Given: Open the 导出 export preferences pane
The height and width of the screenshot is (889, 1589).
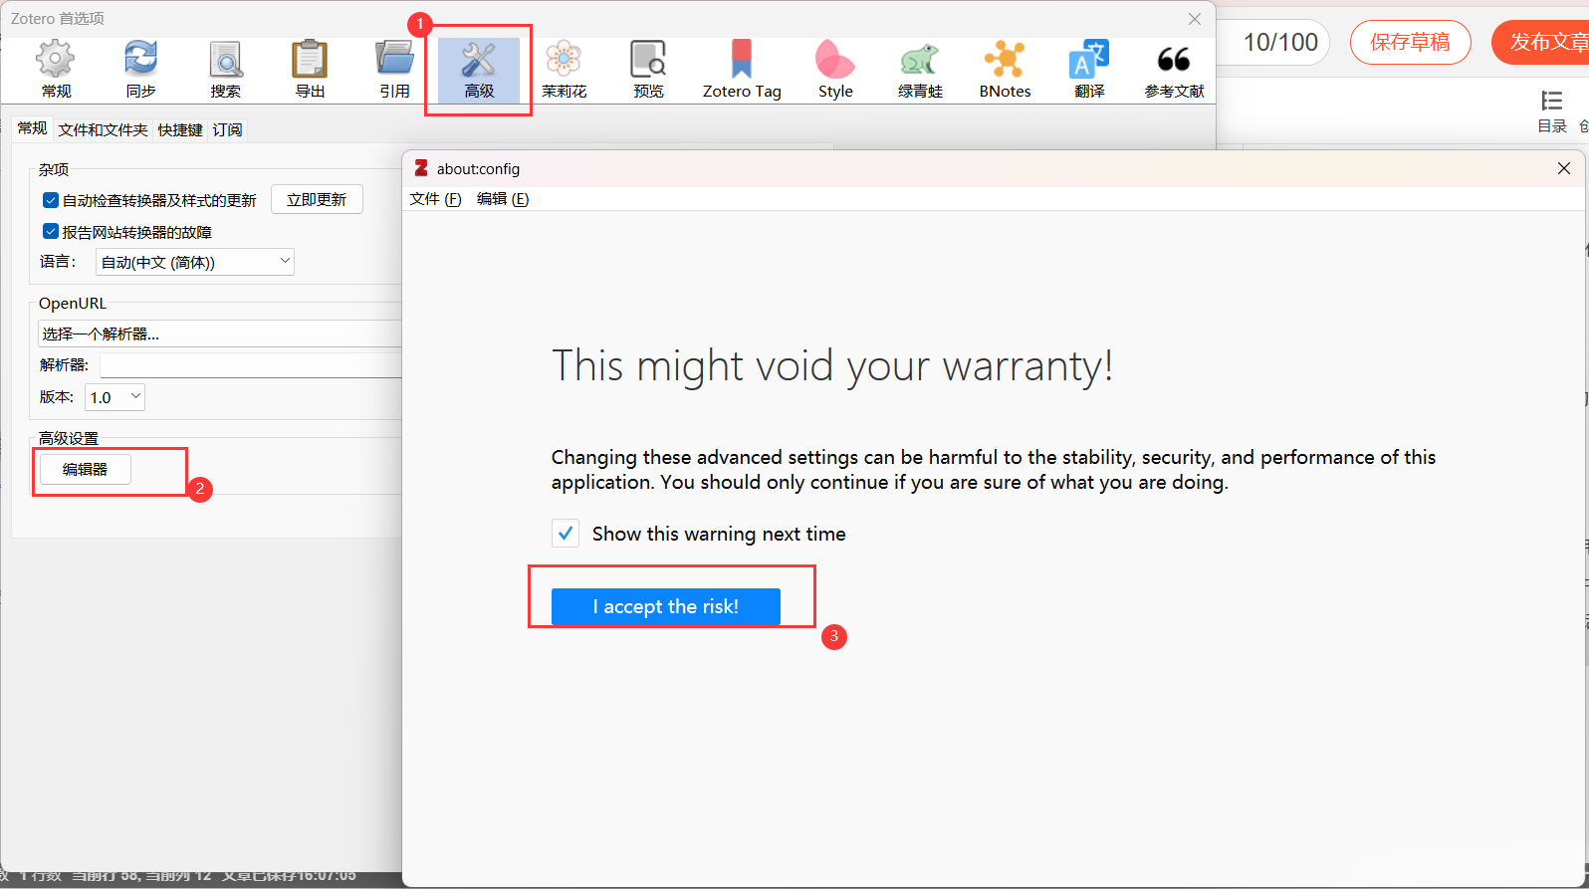Looking at the screenshot, I should coord(310,70).
